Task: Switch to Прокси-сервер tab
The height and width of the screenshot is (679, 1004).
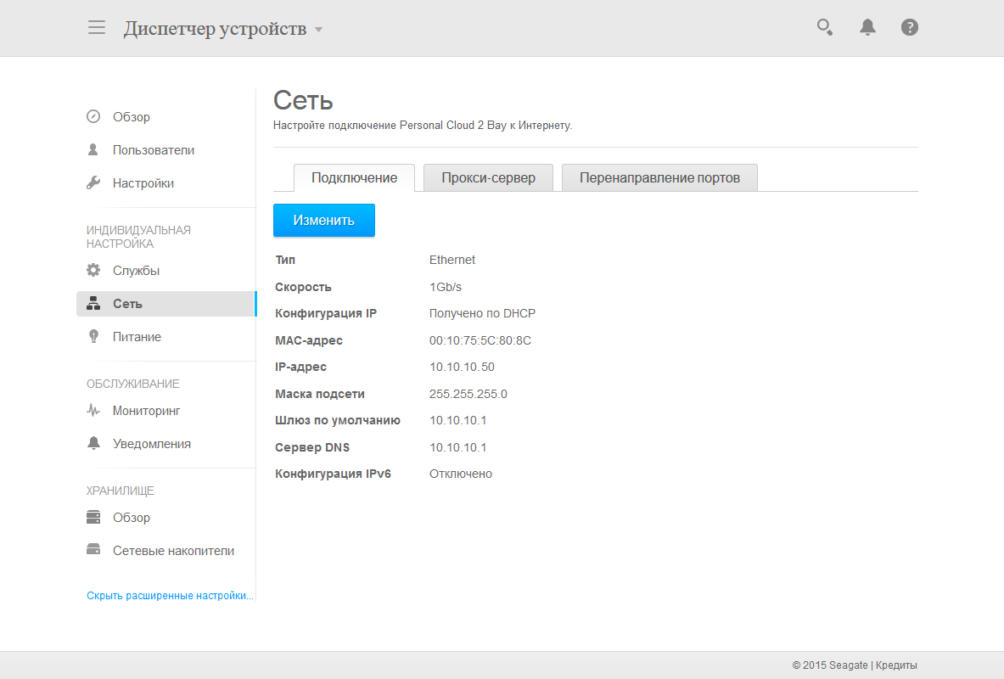Action: 488,177
